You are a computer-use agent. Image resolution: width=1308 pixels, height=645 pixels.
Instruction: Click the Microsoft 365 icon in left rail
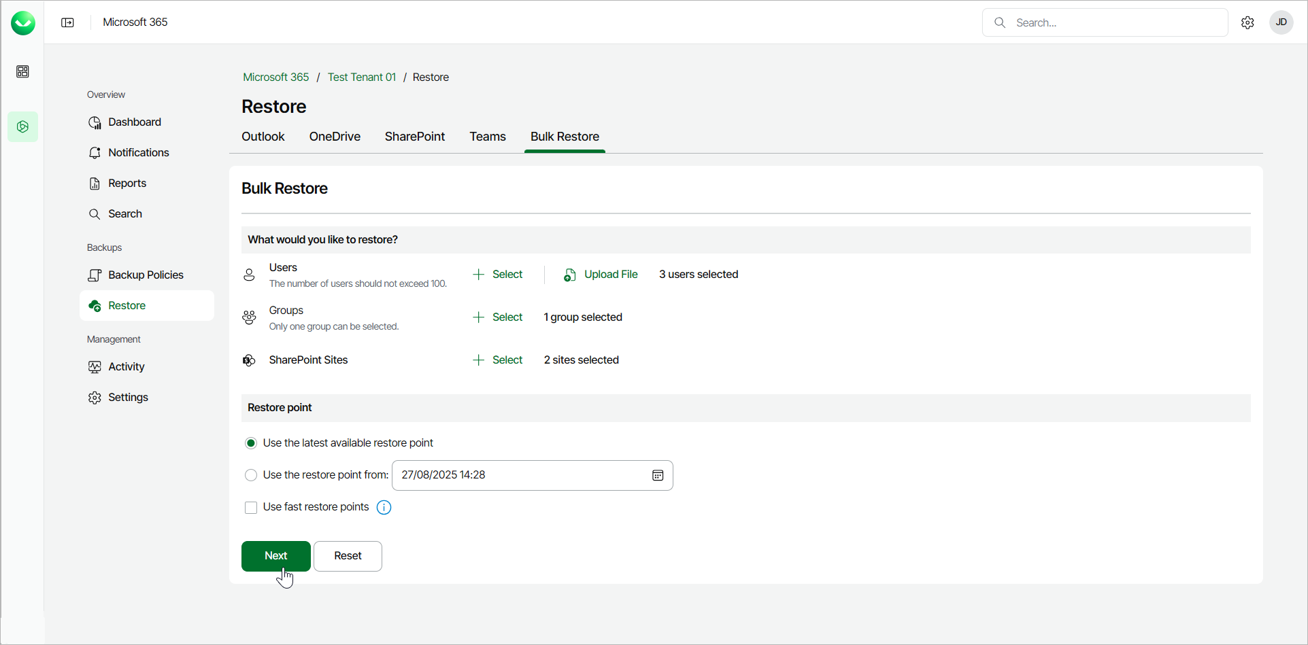pyautogui.click(x=22, y=127)
